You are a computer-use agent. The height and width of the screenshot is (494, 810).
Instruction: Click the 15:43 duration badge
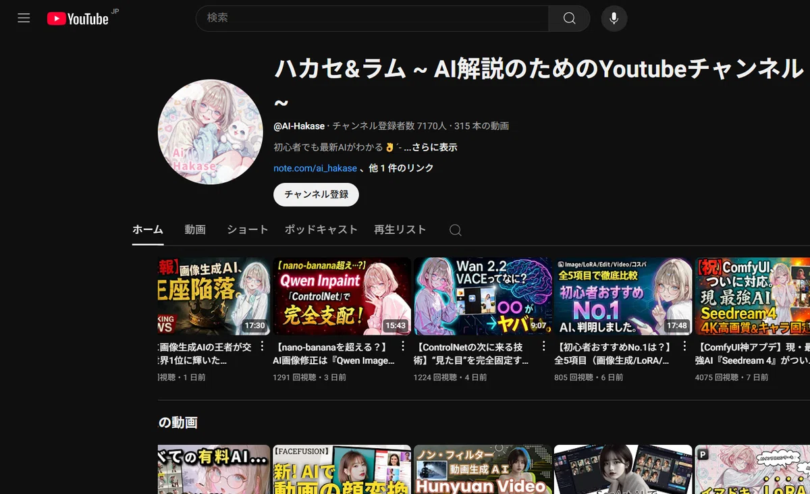tap(396, 325)
